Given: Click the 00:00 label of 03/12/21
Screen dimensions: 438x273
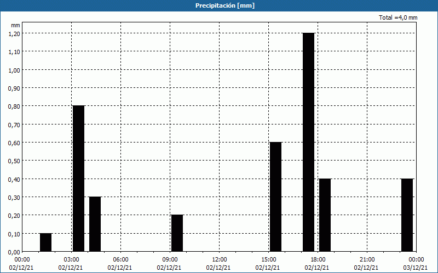Looking at the screenshot, I should 416,260.
